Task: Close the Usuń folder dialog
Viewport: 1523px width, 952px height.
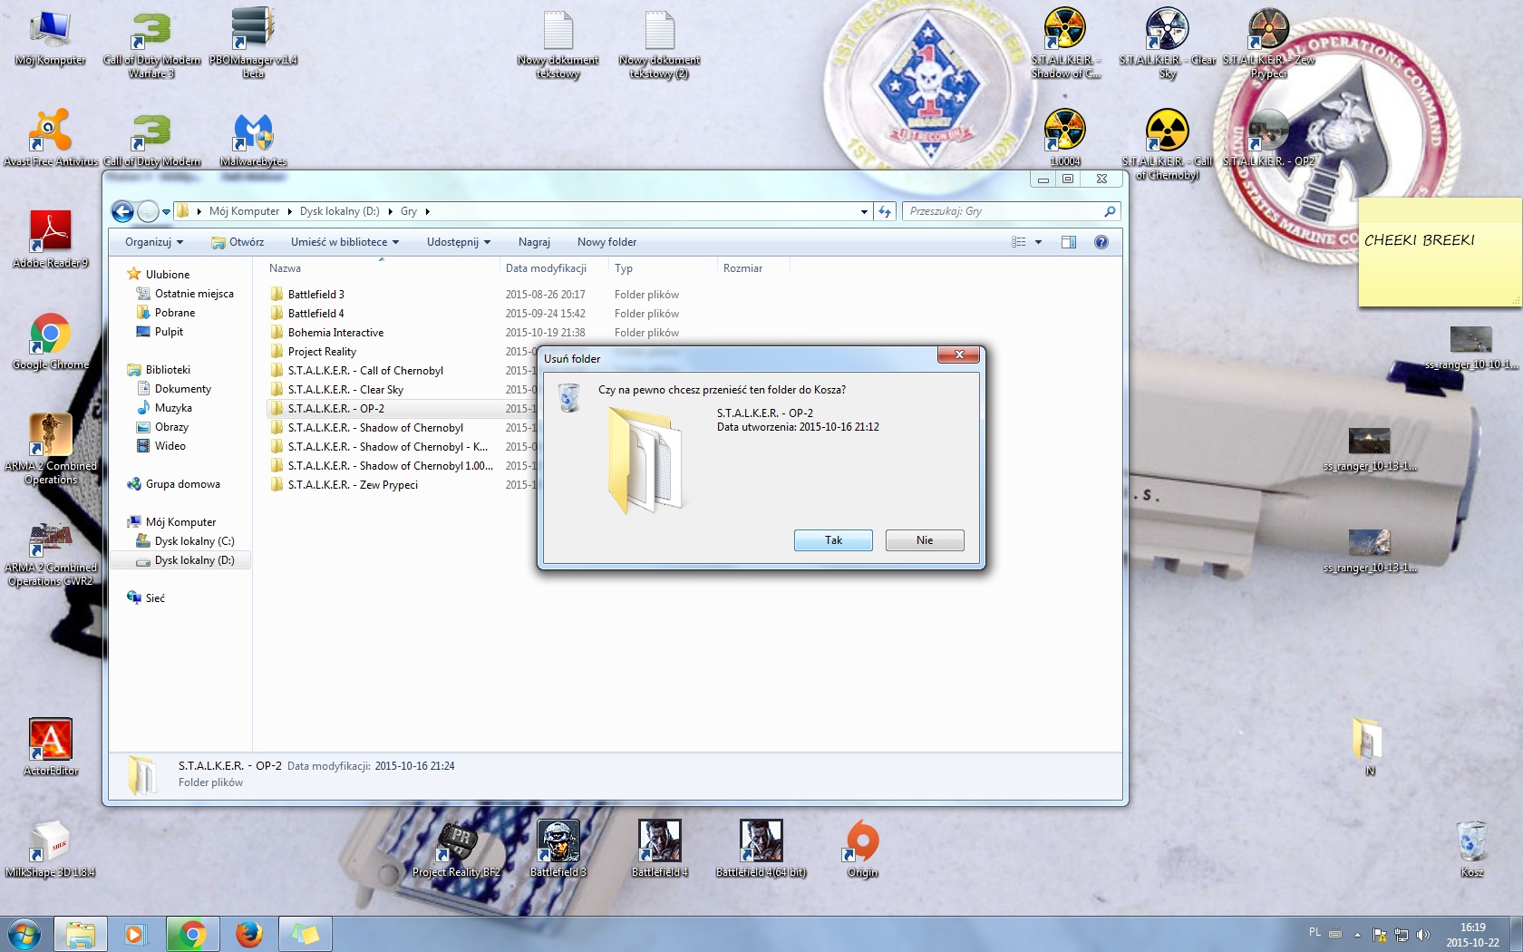Action: pos(959,355)
